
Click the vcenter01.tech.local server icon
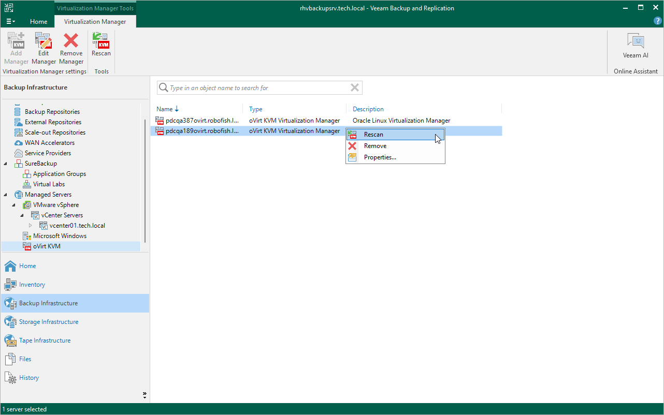coord(44,226)
